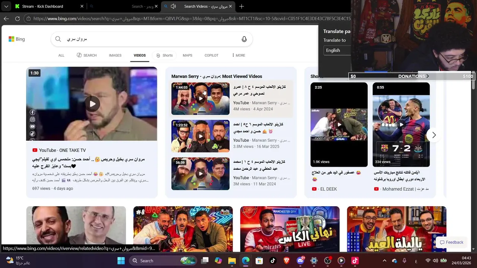Viewport: 477px width, 268px height.
Task: Play the 1:23:52 video thumbnail
Action: [200, 136]
